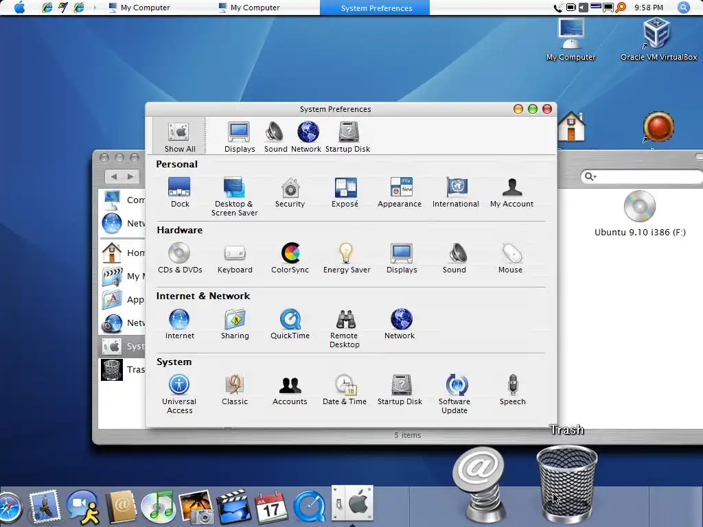The width and height of the screenshot is (703, 527).
Task: Open iCal in the dock
Action: 270,507
